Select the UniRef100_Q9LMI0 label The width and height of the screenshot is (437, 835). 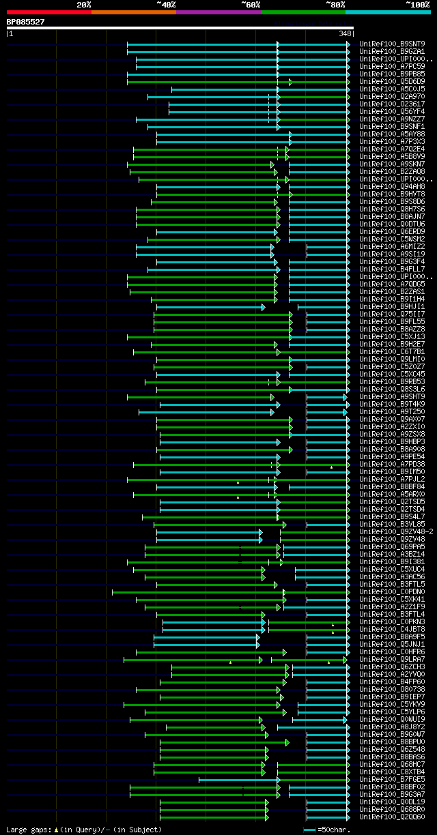[x=392, y=359]
